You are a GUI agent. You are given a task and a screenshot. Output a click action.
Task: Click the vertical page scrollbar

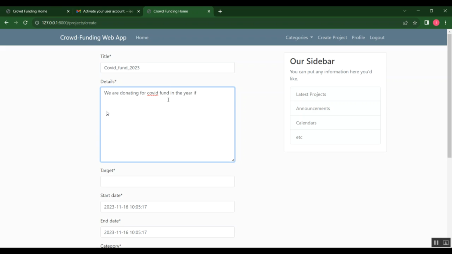tap(449, 96)
